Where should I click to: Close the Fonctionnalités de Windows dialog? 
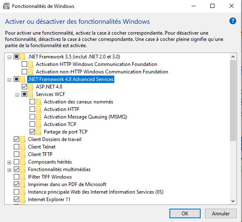click(232, 6)
